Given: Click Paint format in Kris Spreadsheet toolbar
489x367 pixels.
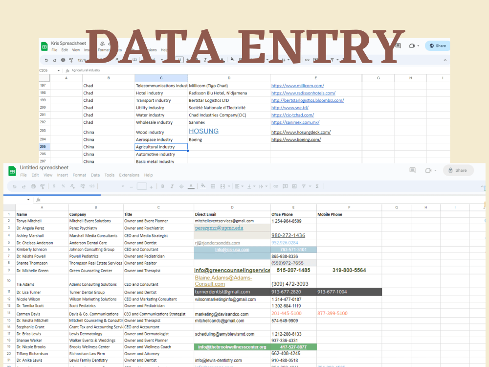Looking at the screenshot, I should (71, 60).
